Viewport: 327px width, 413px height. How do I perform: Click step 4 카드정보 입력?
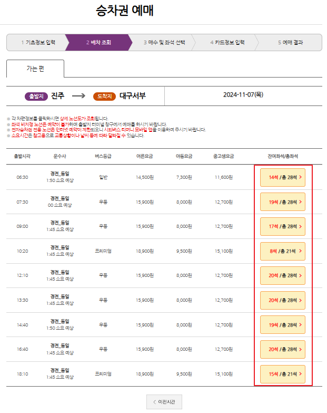(x=227, y=42)
